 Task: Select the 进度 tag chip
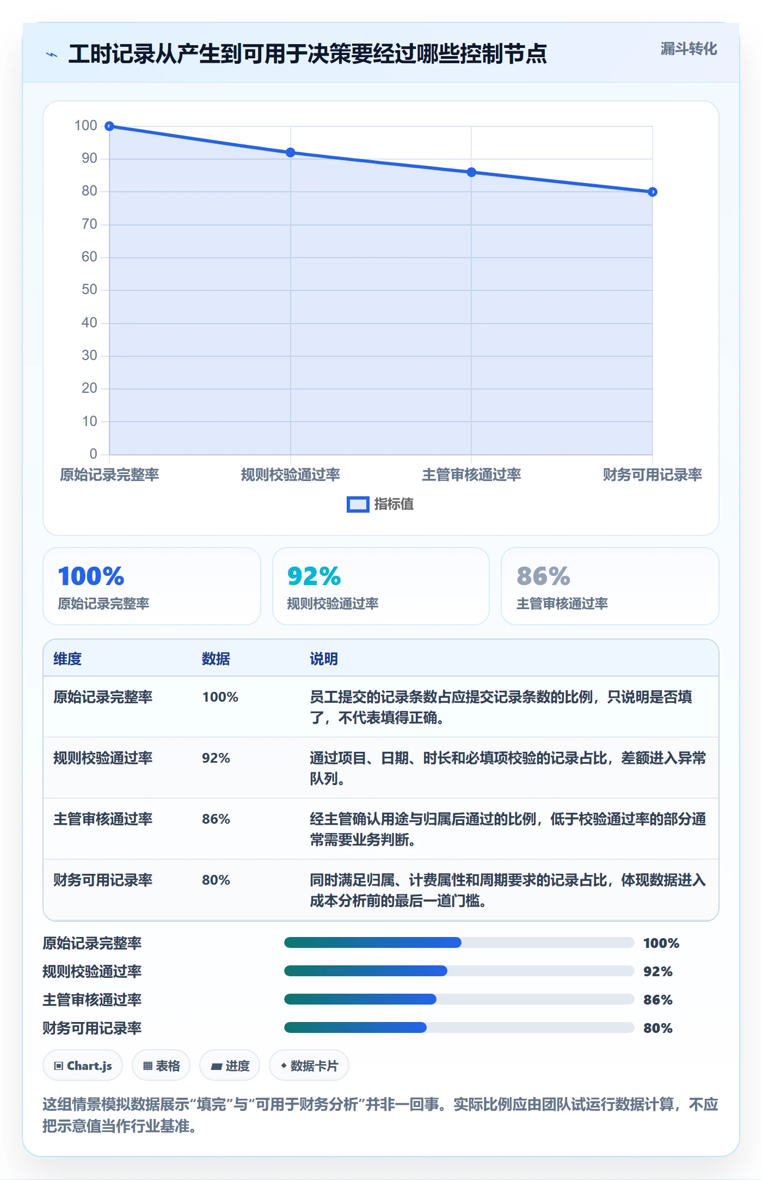pyautogui.click(x=230, y=1065)
